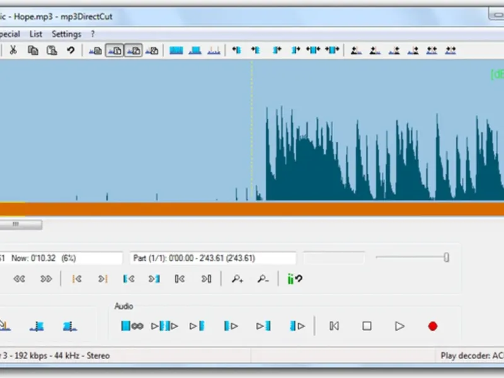Open the ? help menu
504x378 pixels.
click(93, 34)
